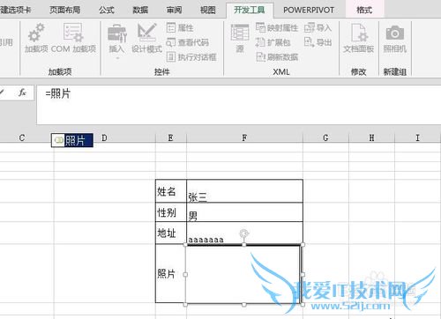
Task: Select column G header
Action: coord(325,137)
